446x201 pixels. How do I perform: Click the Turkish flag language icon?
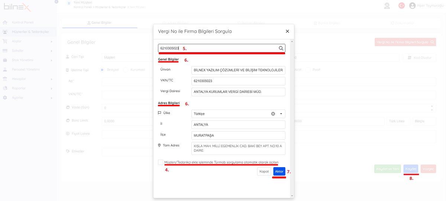401,6
